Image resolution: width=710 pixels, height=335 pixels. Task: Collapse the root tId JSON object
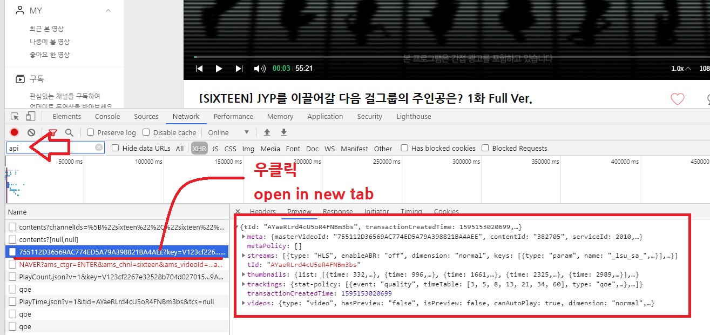click(238, 227)
